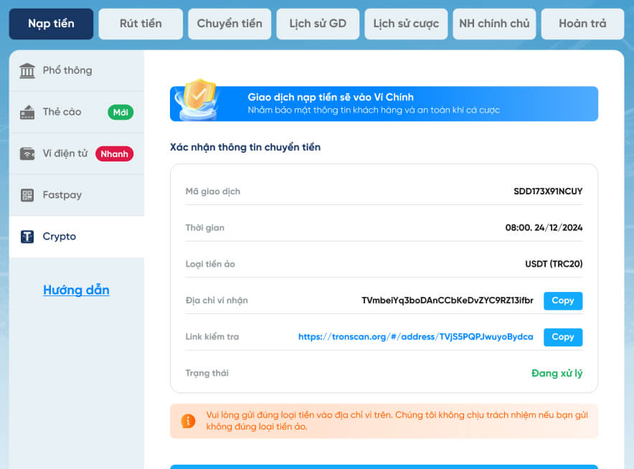The height and width of the screenshot is (469, 634).
Task: Open Lịch sử GD tab
Action: [318, 24]
